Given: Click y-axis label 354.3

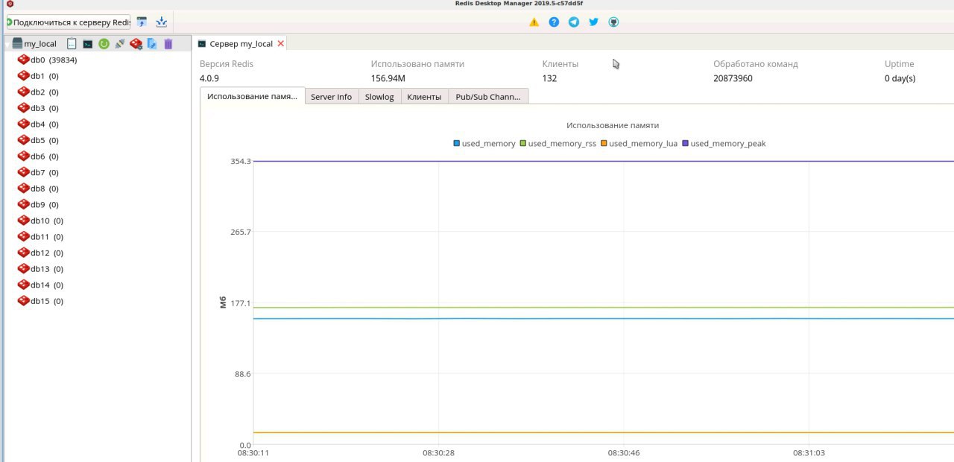Looking at the screenshot, I should (x=241, y=161).
